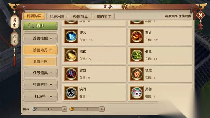Expand the 打造符 category
This screenshot has height=118, width=210.
pyautogui.click(x=40, y=96)
